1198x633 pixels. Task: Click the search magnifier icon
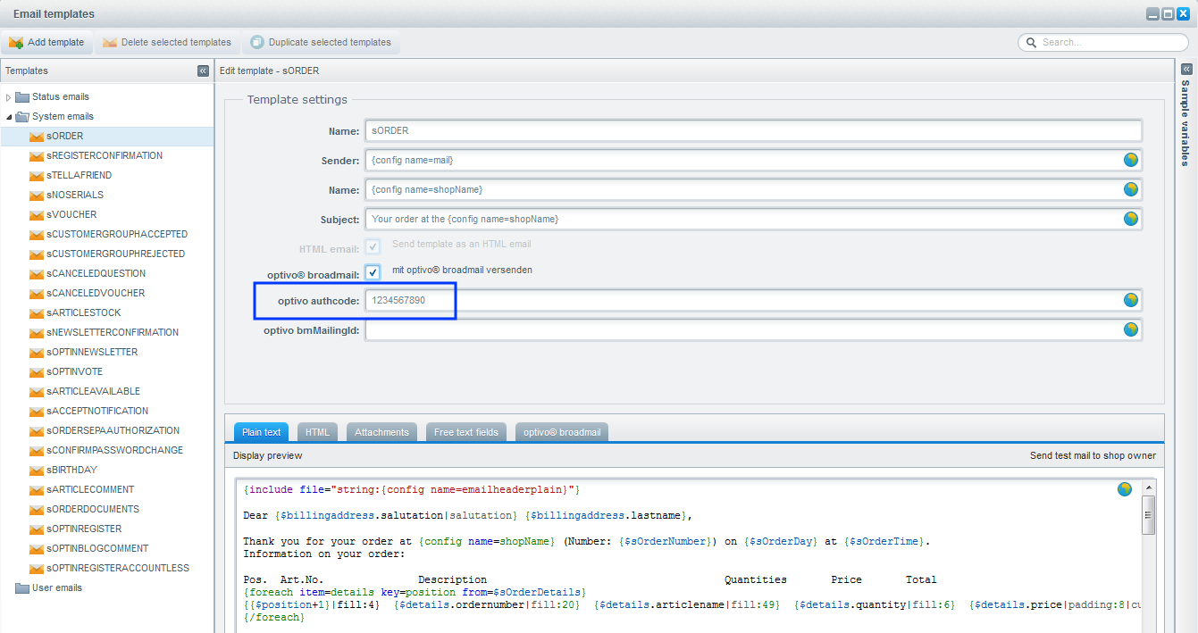[x=1032, y=42]
